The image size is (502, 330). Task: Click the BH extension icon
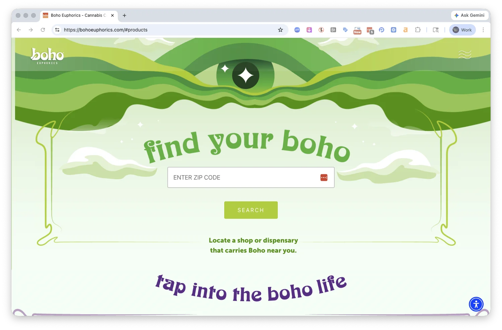[x=333, y=30]
